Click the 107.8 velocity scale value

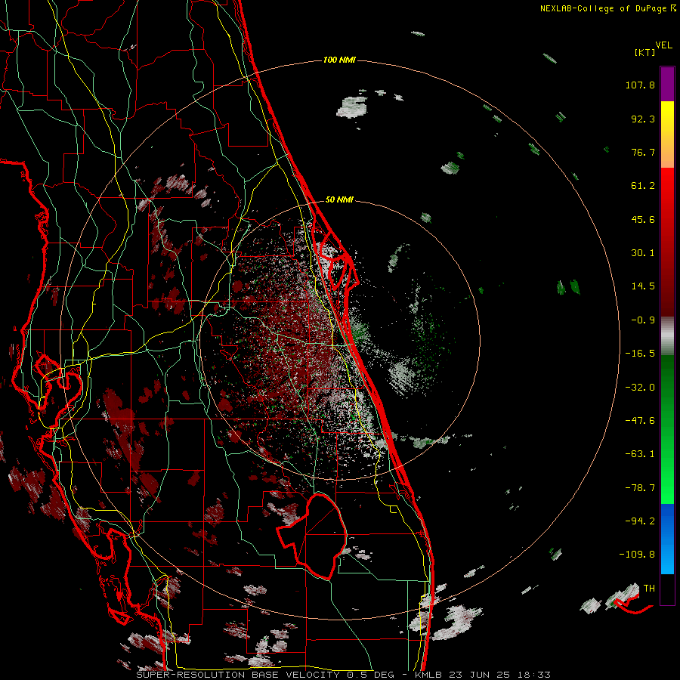640,85
